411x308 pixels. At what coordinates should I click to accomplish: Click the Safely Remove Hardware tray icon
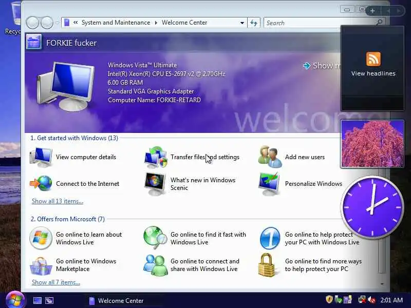click(339, 300)
